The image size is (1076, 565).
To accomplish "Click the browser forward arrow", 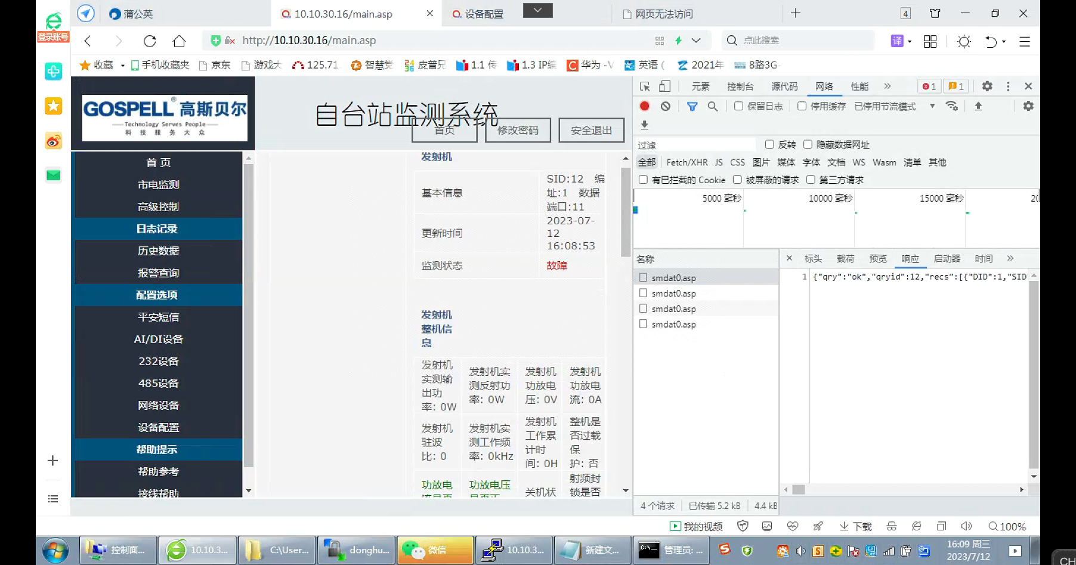I will click(118, 41).
